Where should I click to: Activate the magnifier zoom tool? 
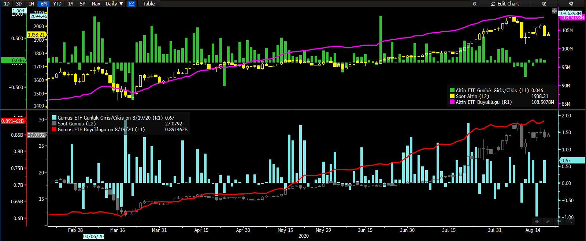[570, 221]
